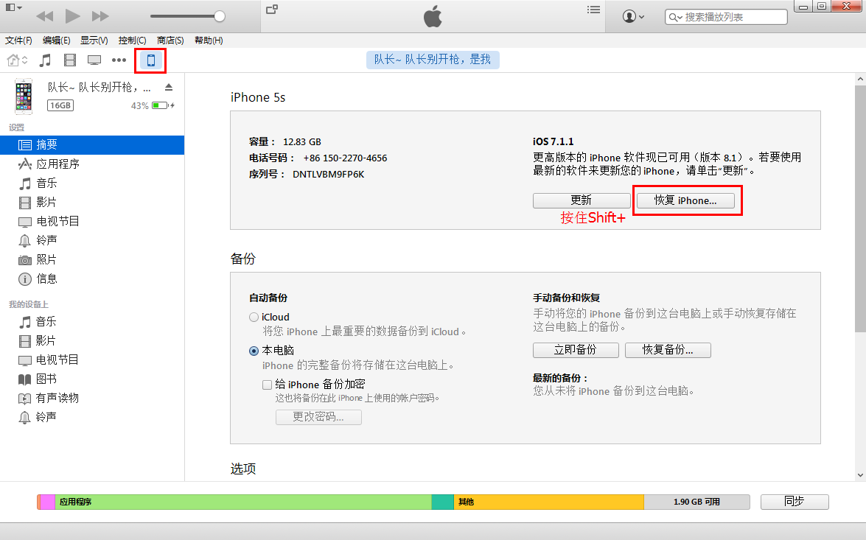Viewport: 866px width, 540px height.
Task: Click the device name tab 队长~ 队长别开枪，是我
Action: point(433,60)
